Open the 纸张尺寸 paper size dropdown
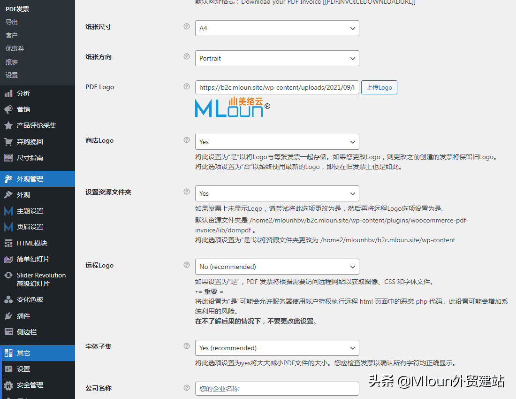This screenshot has height=399, width=516. pos(277,28)
